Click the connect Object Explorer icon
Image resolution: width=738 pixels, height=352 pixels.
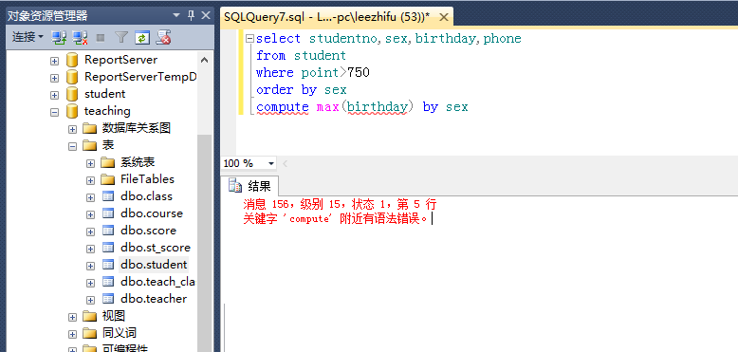click(x=59, y=38)
